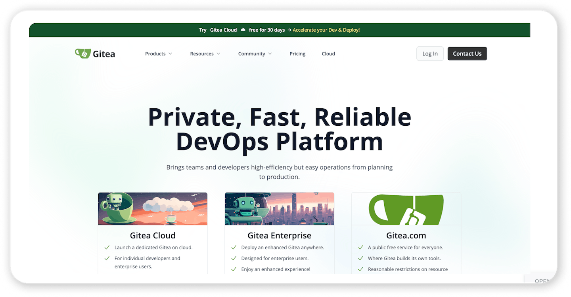Follow the 'Accelerate your Dev & Deploy!' link
Viewport: 571px width, 297px height.
pyautogui.click(x=326, y=30)
